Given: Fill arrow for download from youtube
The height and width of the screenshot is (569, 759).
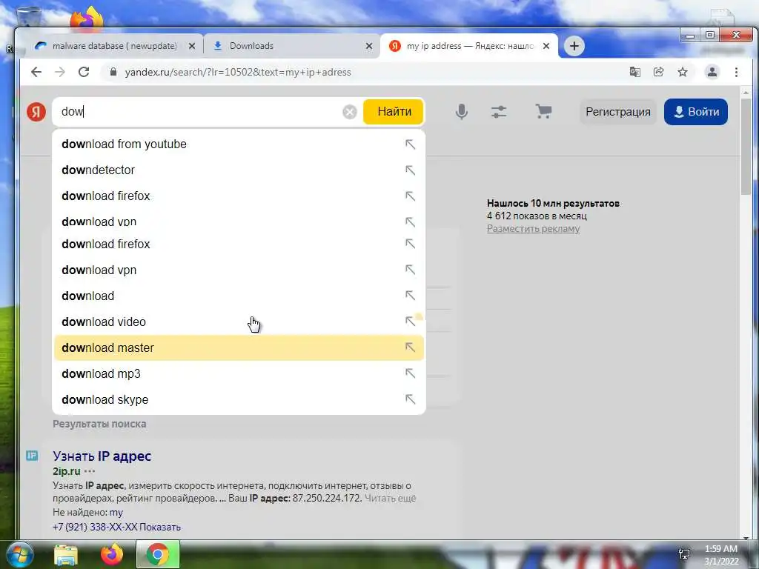Looking at the screenshot, I should coord(410,144).
